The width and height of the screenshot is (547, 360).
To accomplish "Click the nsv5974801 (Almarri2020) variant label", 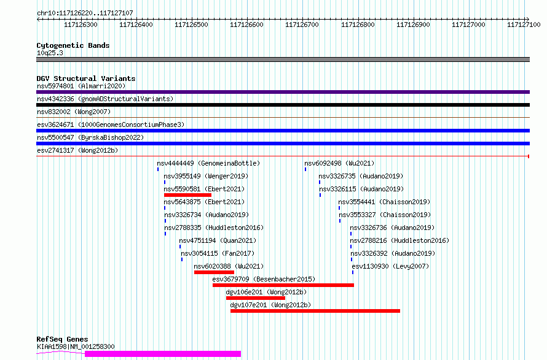I will coord(81,86).
